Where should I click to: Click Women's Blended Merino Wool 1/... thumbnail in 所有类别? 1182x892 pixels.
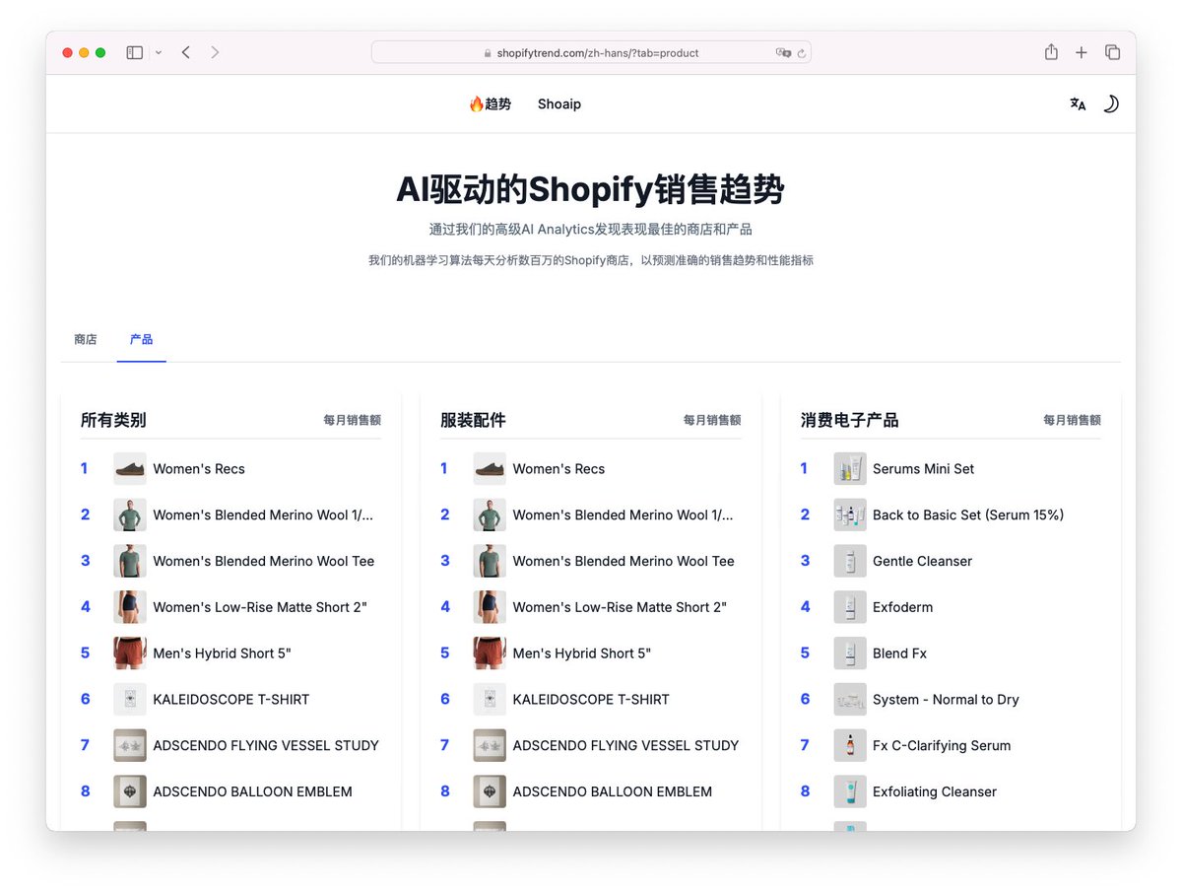(x=130, y=515)
